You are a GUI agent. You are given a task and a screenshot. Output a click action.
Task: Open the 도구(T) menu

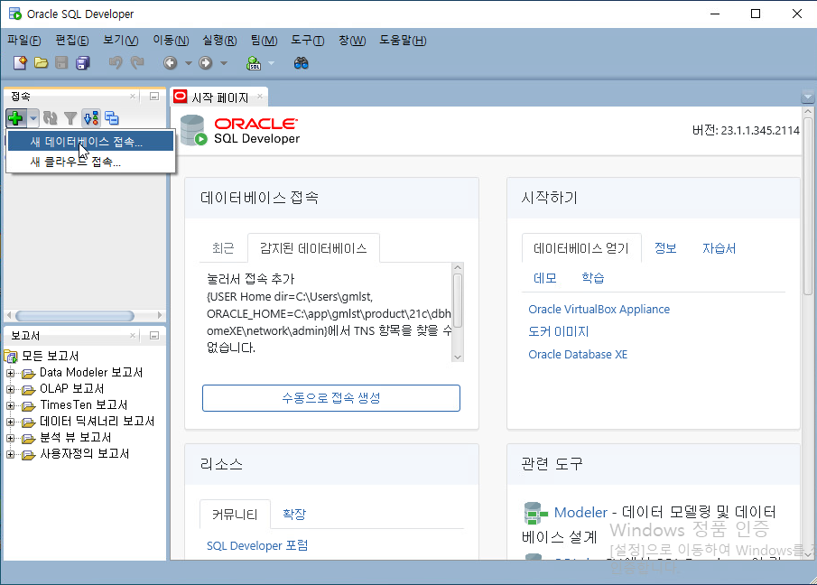pos(308,40)
